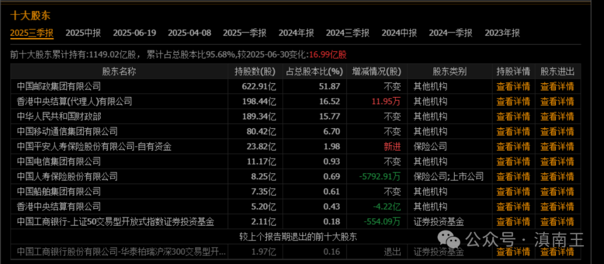
Task: Select shareholder name 中国人寿保险股份有限公司
Action: click(x=67, y=176)
